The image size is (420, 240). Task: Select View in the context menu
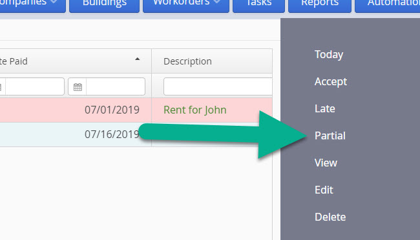click(x=326, y=163)
